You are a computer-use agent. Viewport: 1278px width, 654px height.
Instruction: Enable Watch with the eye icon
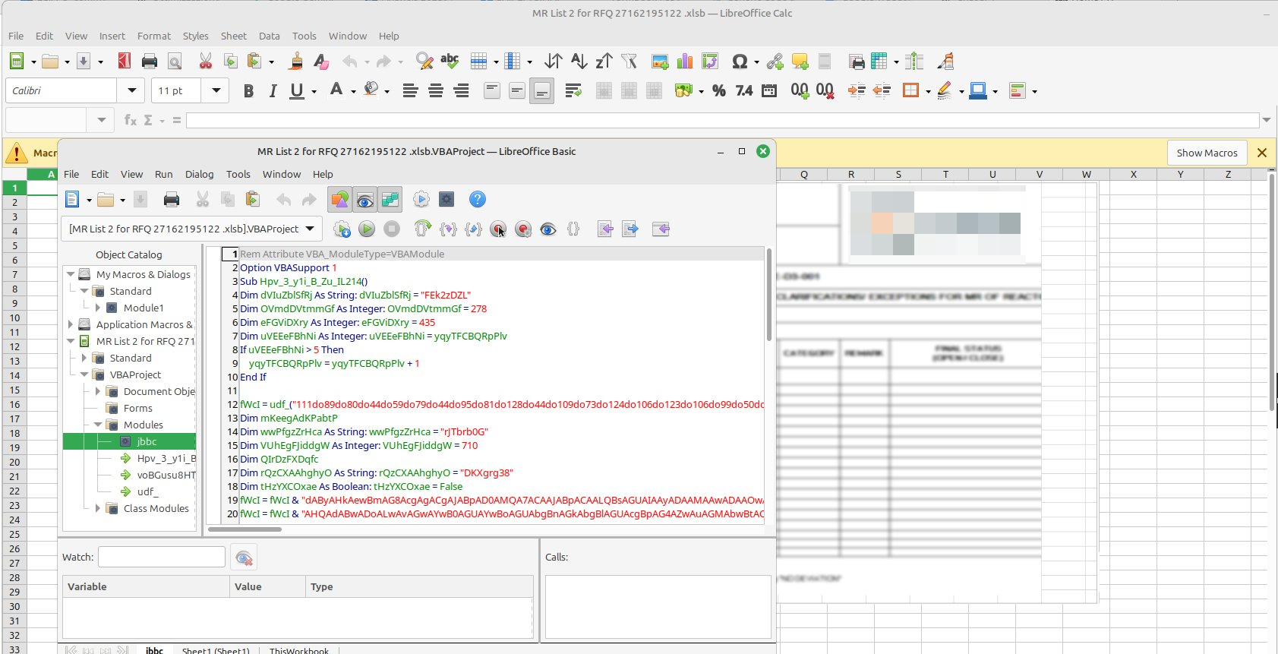(x=548, y=229)
